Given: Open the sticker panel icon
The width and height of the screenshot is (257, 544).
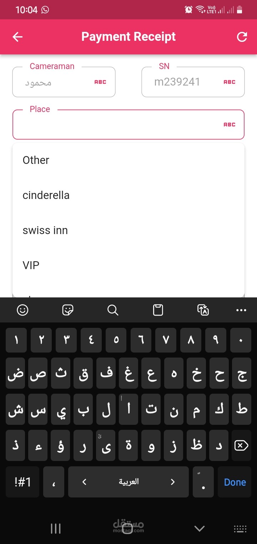Looking at the screenshot, I should pyautogui.click(x=68, y=310).
